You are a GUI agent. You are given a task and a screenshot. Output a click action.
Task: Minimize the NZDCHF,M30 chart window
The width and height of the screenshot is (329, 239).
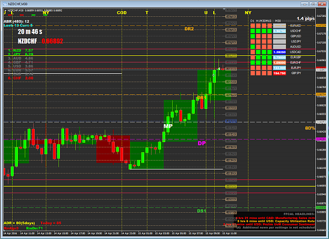point(304,4)
